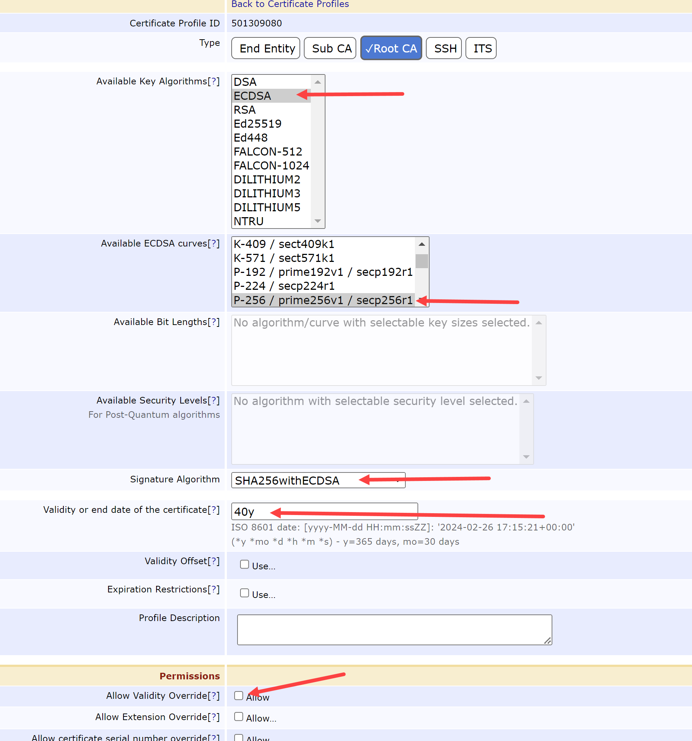
Task: Click the validity input field
Action: coord(324,511)
